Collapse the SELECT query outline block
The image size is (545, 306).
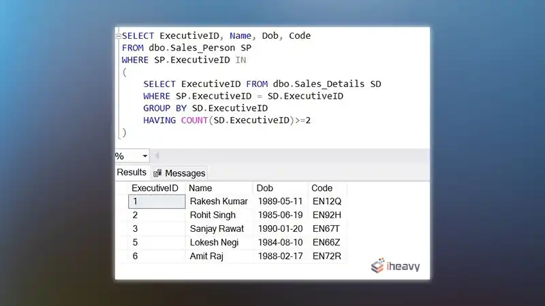coord(118,36)
